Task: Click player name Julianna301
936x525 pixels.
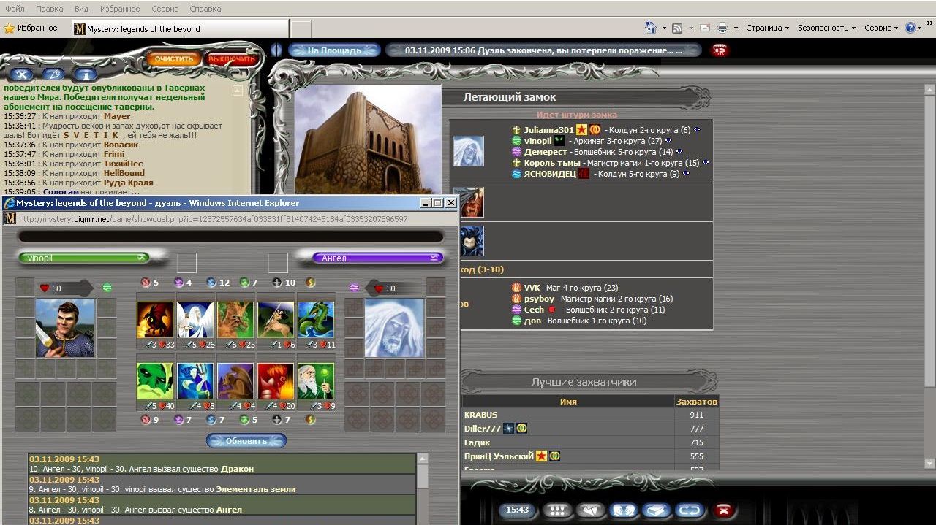Action: (x=548, y=130)
